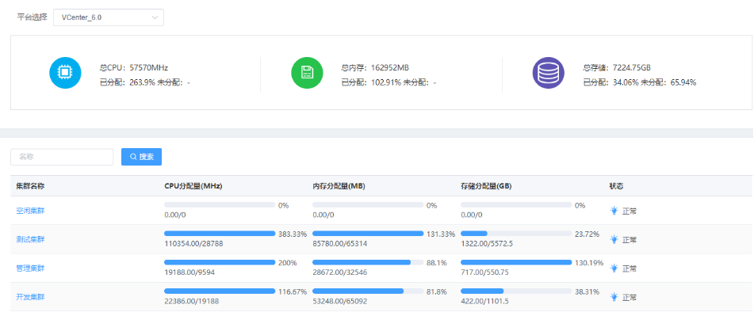Open the 管理集群 cluster link
Viewport: 754px width, 316px height.
30,268
